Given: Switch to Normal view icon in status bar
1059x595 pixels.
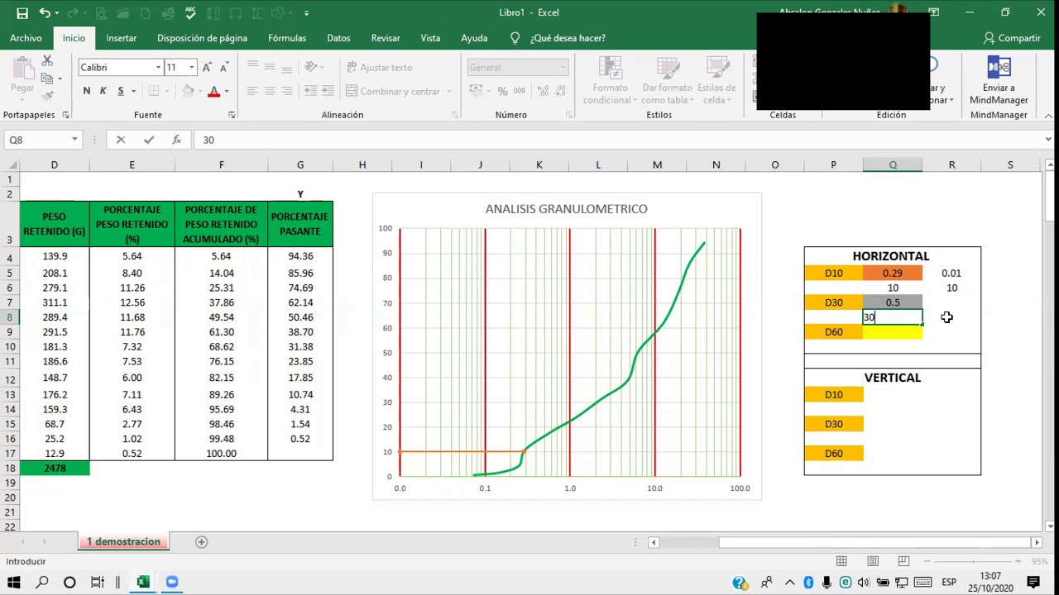Looking at the screenshot, I should click(841, 561).
